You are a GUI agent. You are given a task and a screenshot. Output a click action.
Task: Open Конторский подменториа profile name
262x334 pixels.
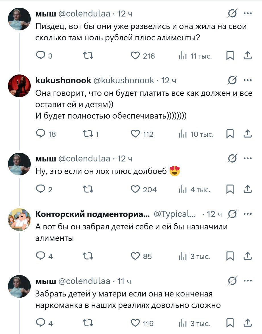click(92, 214)
